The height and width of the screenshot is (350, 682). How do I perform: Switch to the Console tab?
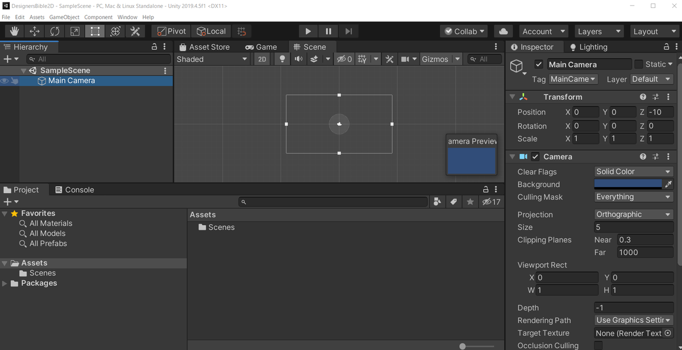(74, 189)
